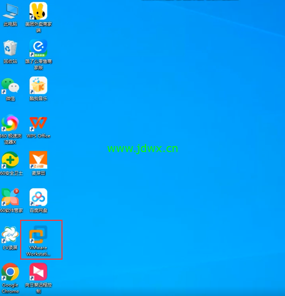Click the 微信 label text
This screenshot has width=285, height=296.
click(x=10, y=98)
